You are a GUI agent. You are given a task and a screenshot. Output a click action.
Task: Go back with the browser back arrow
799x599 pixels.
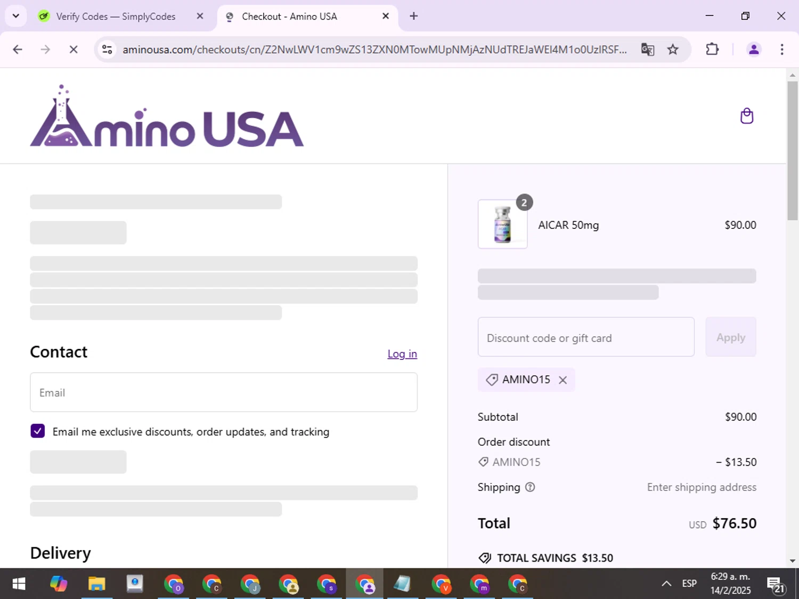coord(18,50)
